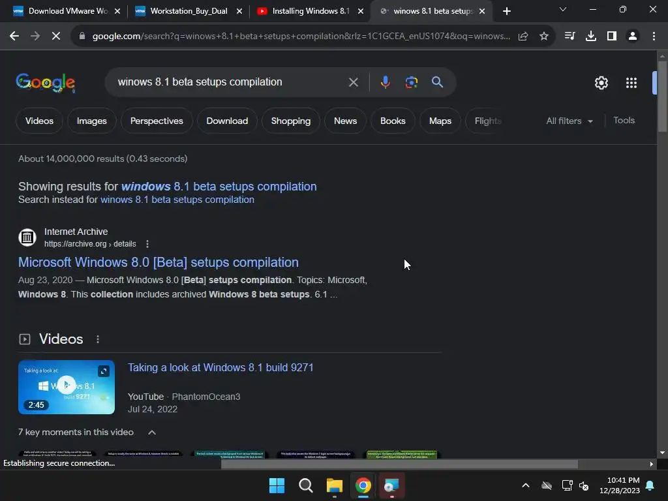Image resolution: width=668 pixels, height=501 pixels.
Task: Filter results by Images
Action: click(x=91, y=121)
